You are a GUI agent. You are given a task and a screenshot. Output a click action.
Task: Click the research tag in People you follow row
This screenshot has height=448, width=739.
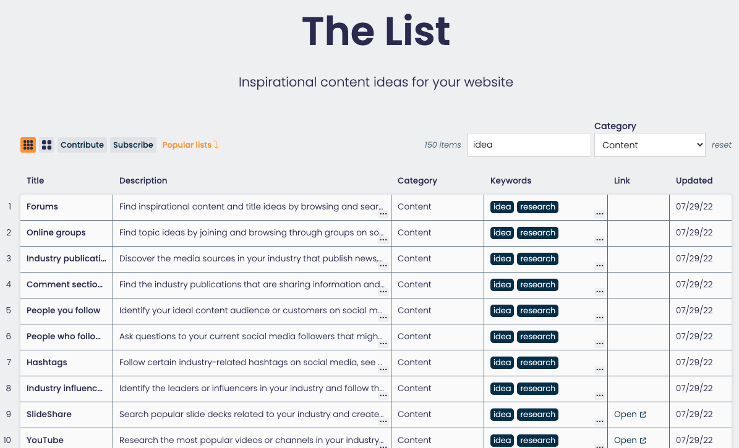coord(537,310)
